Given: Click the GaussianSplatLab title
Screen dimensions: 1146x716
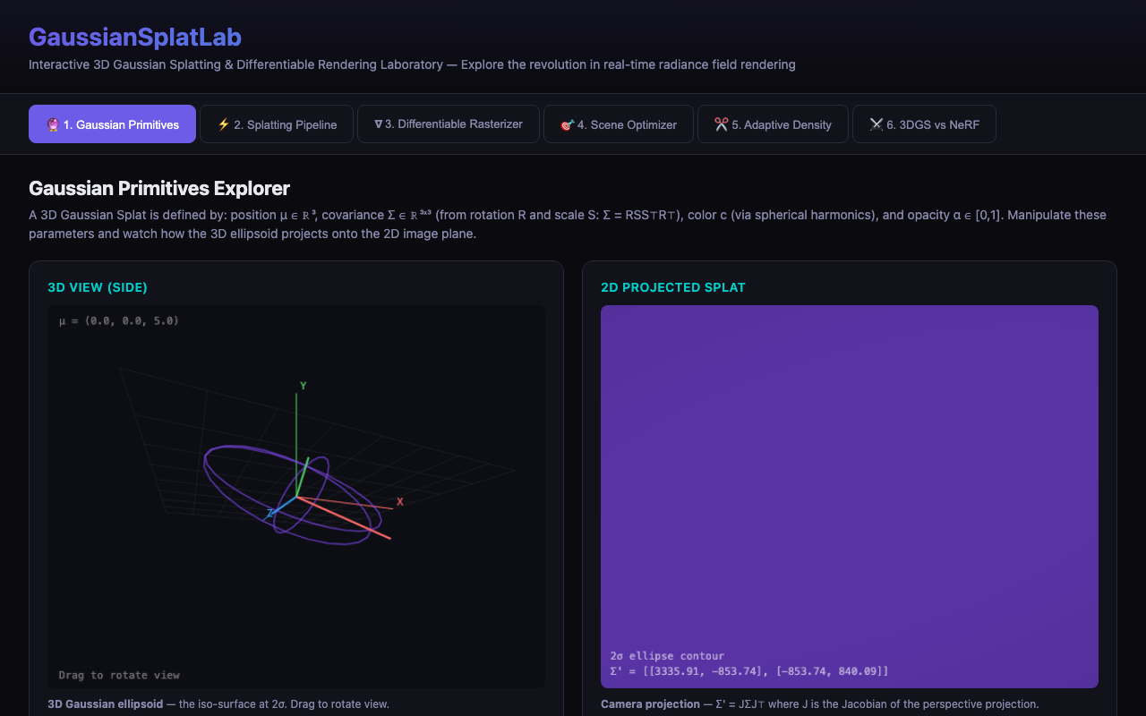Looking at the screenshot, I should (x=135, y=37).
